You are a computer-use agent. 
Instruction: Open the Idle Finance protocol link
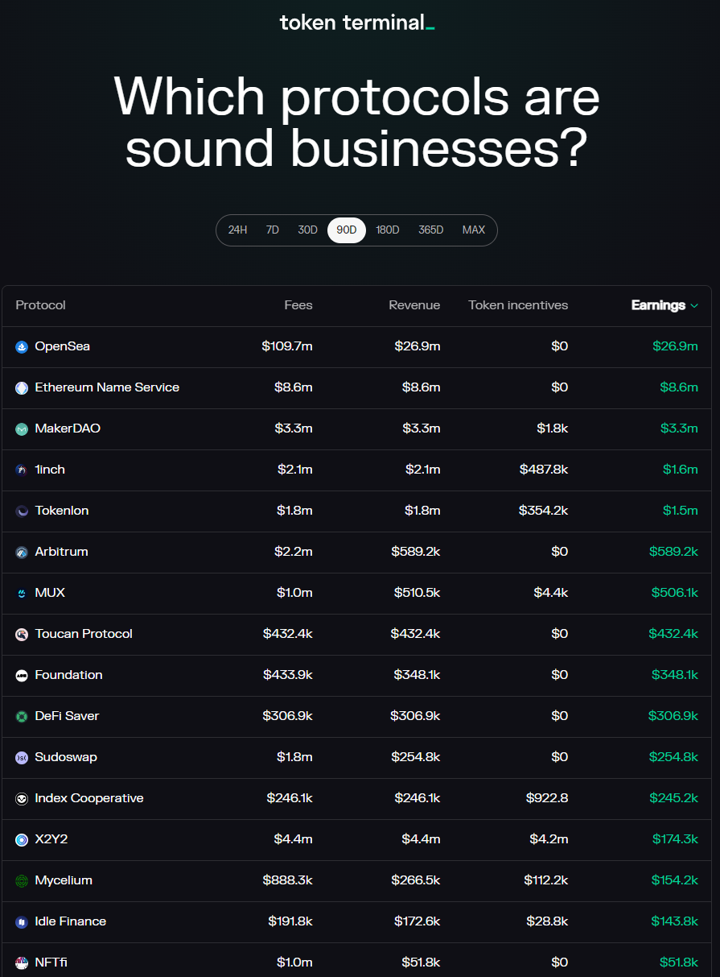coord(71,921)
